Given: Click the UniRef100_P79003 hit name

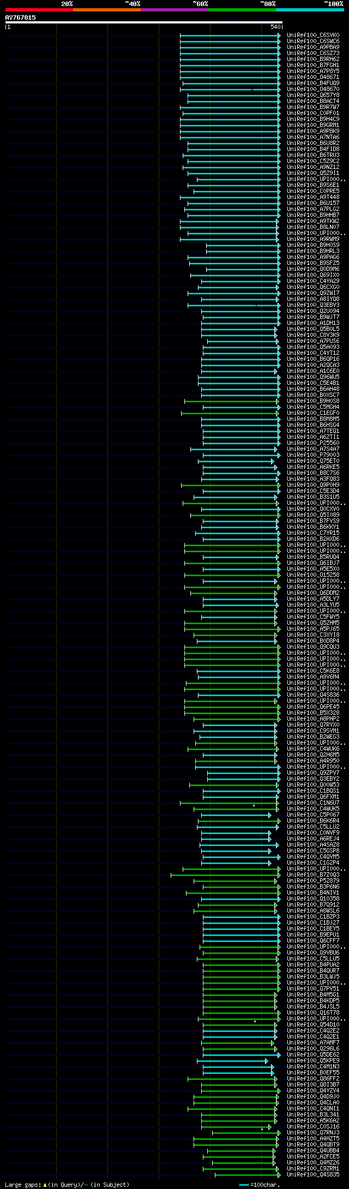Looking at the screenshot, I should pyautogui.click(x=313, y=455).
